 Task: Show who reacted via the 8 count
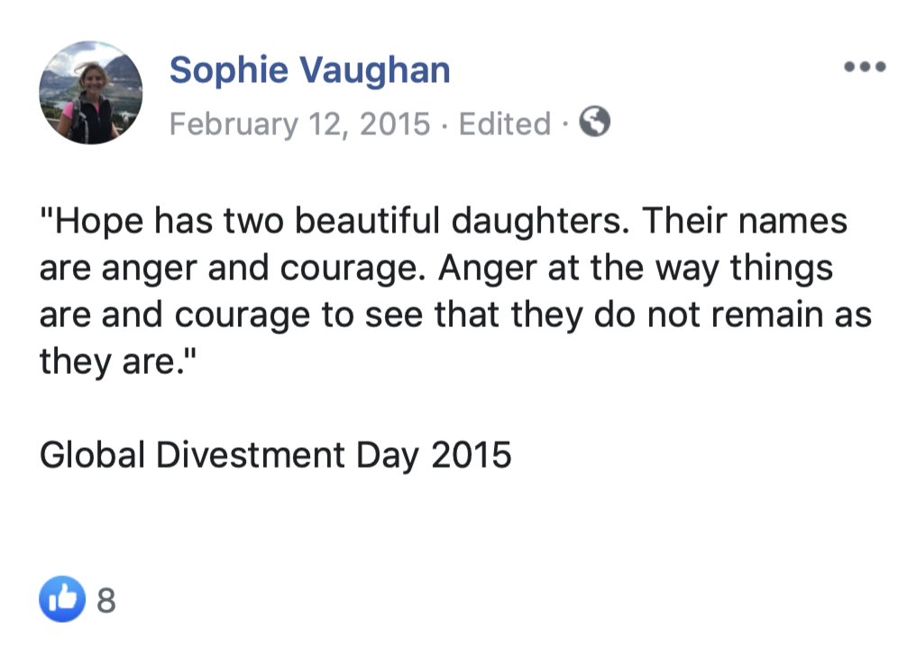[x=105, y=600]
